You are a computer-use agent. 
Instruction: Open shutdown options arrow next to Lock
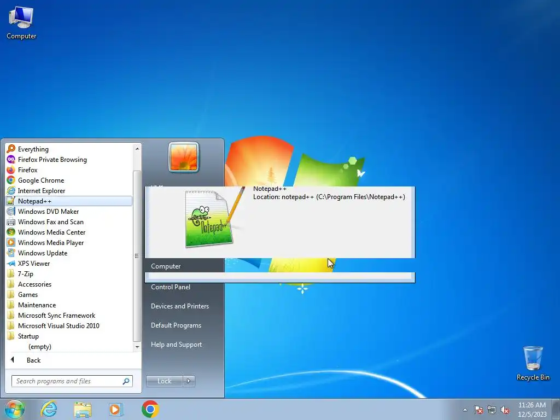coord(189,381)
